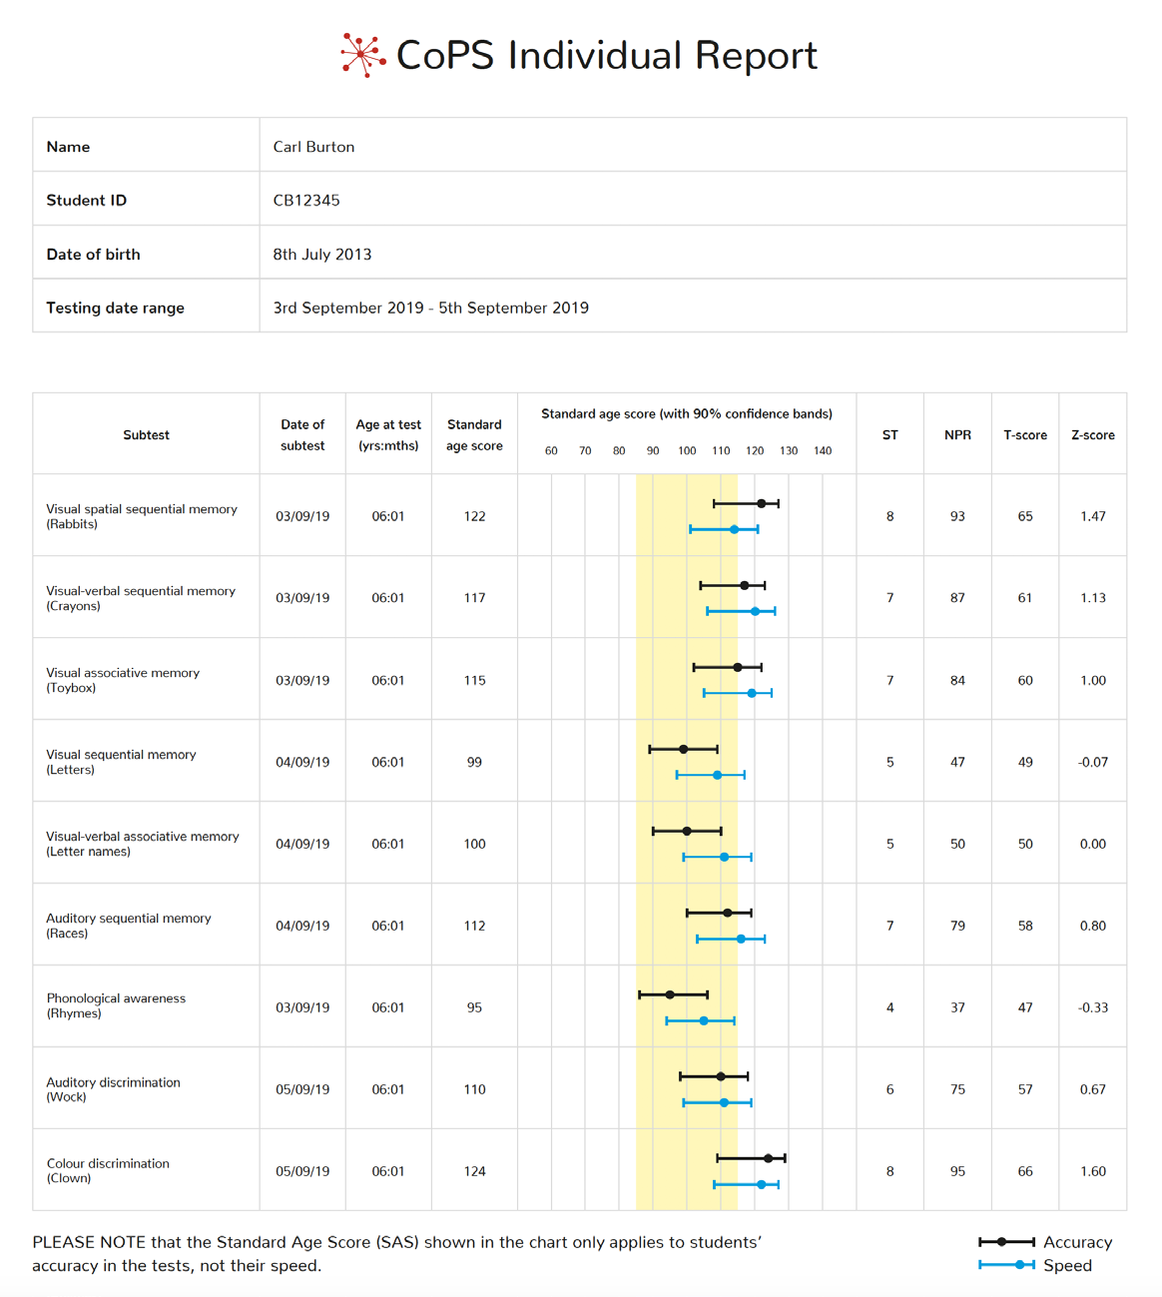Click the Clown blue speed point
Screen dimensions: 1162x1297
click(761, 1184)
